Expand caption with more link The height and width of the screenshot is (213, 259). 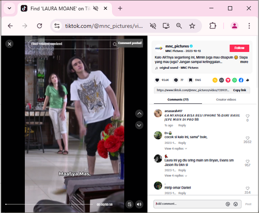point(244,62)
